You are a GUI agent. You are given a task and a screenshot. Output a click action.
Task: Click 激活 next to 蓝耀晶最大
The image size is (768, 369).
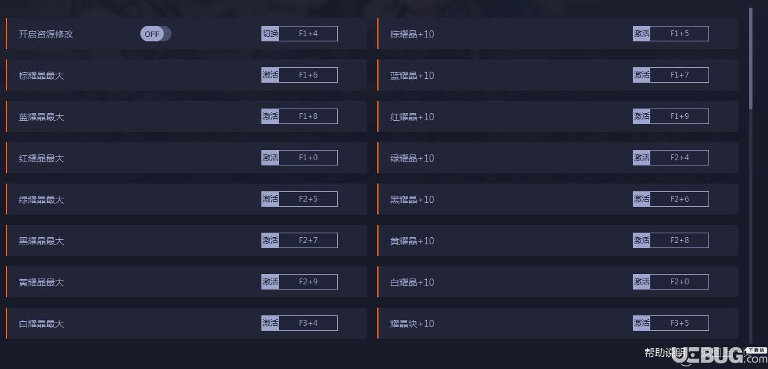(x=270, y=116)
